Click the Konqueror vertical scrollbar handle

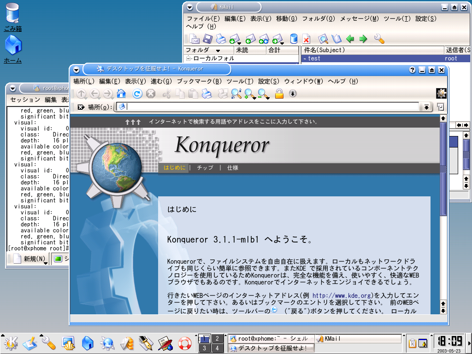(443, 169)
